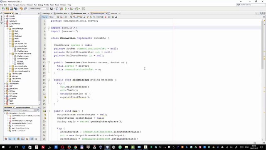Open the Refactor menu

tap(30, 5)
